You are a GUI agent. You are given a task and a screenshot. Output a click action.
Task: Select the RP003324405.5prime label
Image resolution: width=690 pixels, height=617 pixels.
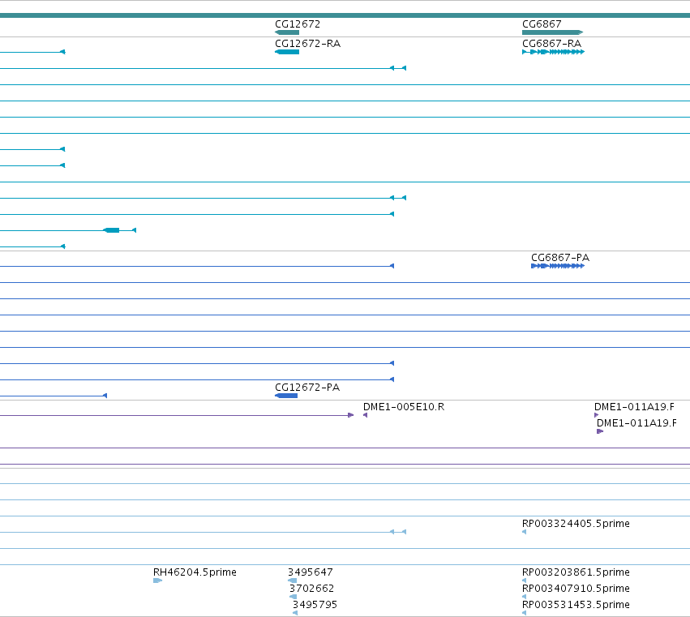pos(576,523)
